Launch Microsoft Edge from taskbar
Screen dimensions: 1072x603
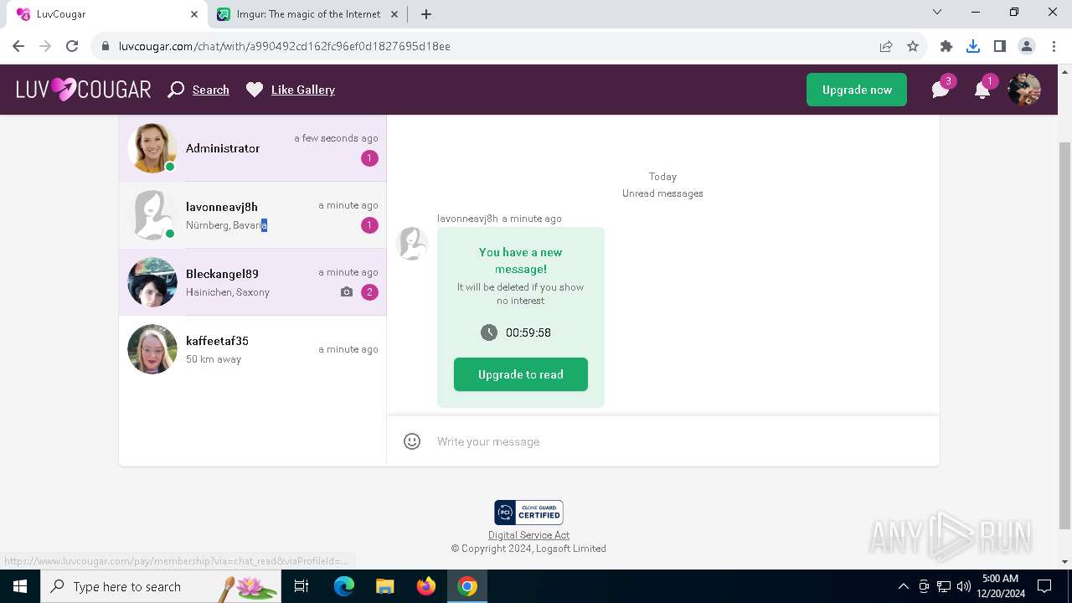tap(344, 586)
